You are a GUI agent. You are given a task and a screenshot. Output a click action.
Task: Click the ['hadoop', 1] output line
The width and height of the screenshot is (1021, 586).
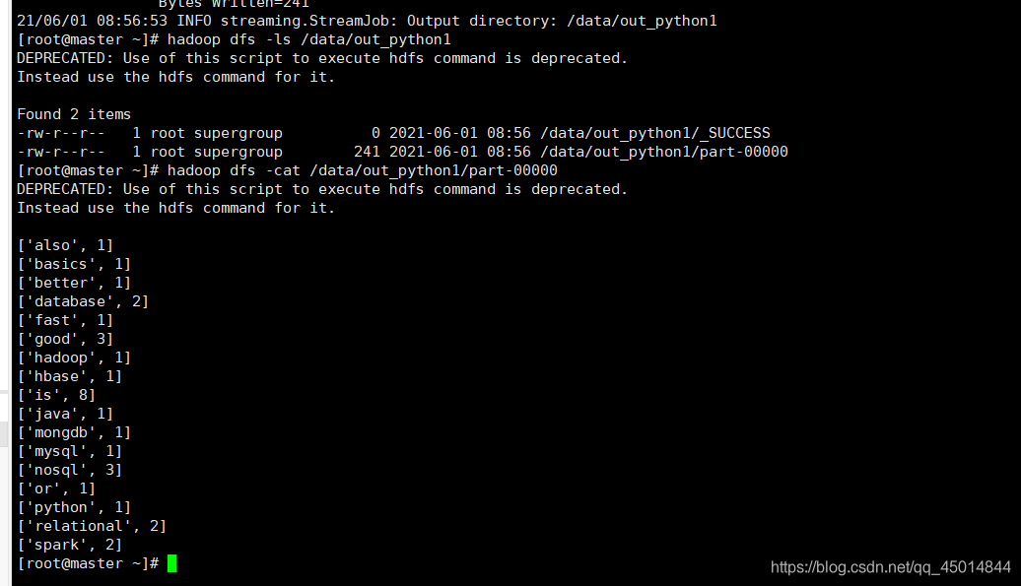pos(74,358)
